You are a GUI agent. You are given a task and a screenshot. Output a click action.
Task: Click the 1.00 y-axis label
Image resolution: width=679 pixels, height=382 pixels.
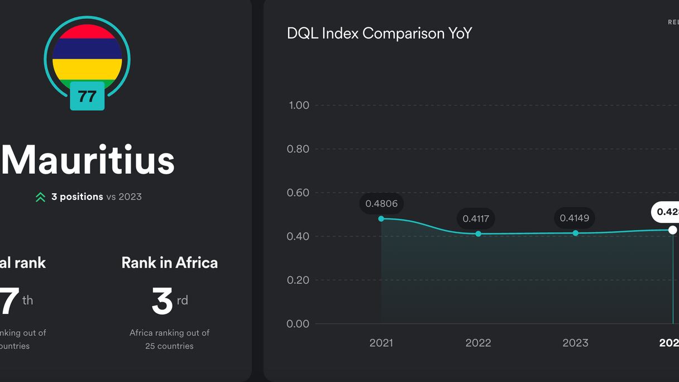[x=298, y=106]
